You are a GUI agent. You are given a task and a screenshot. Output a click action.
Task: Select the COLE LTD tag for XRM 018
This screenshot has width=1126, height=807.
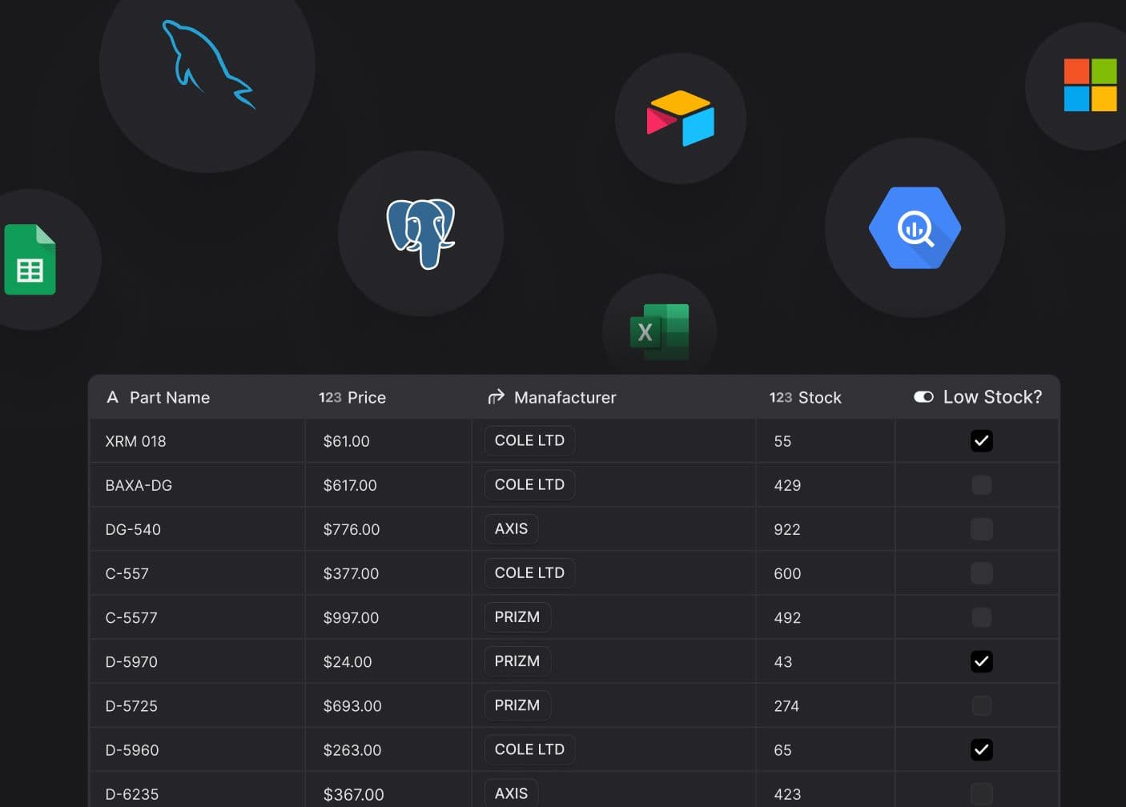click(529, 440)
